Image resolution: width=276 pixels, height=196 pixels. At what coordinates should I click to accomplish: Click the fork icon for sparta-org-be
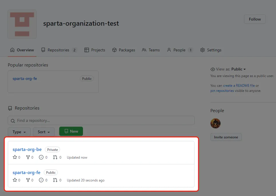28,157
